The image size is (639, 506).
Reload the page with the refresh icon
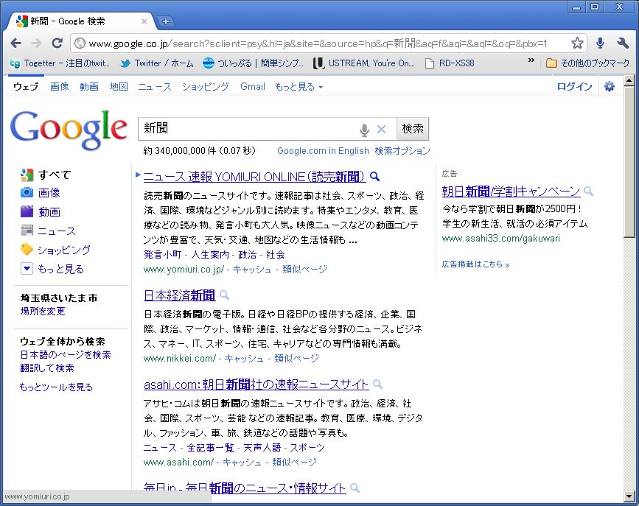[x=57, y=43]
